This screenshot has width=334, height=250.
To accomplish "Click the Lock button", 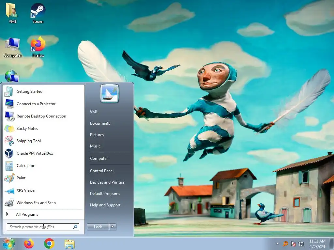I will pyautogui.click(x=98, y=227).
